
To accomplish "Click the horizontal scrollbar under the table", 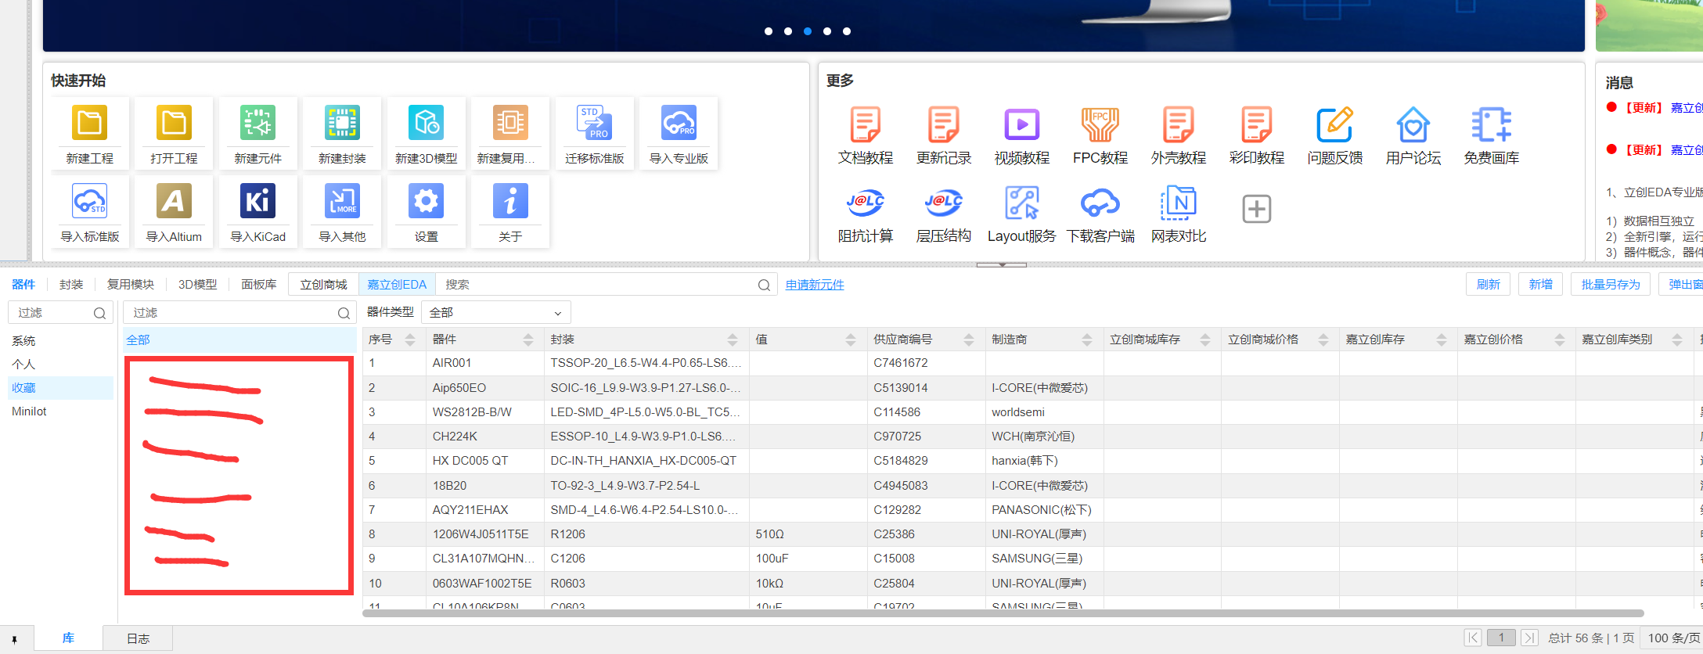I will [1002, 613].
